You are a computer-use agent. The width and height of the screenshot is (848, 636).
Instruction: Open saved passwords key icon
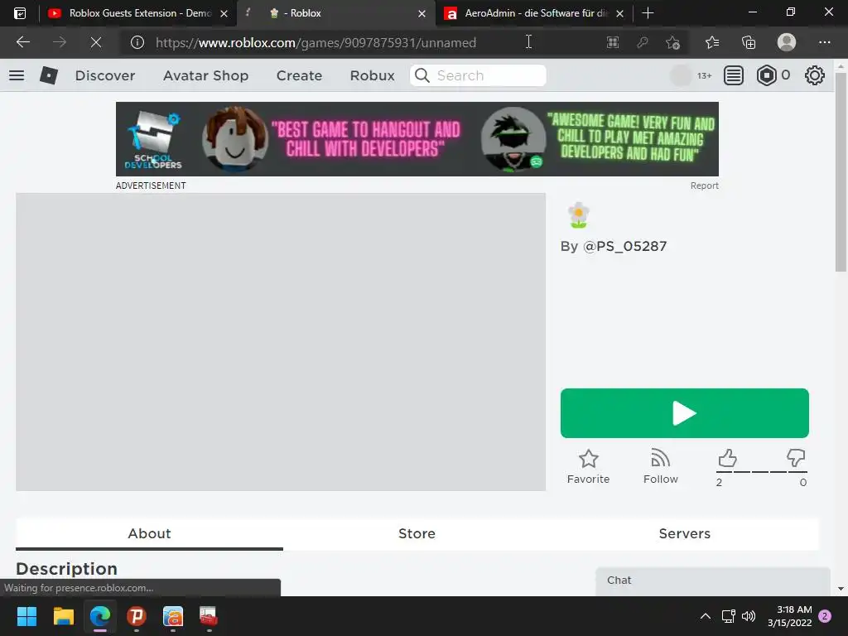click(643, 42)
